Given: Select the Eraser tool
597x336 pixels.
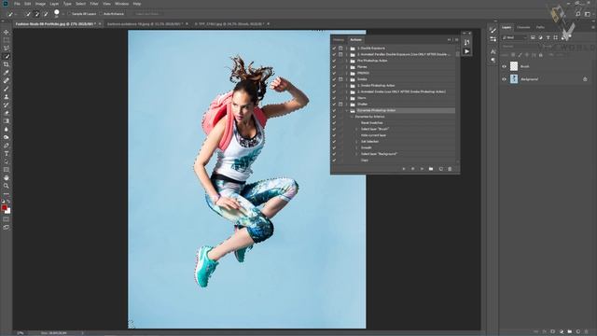Looking at the screenshot, I should (x=7, y=113).
